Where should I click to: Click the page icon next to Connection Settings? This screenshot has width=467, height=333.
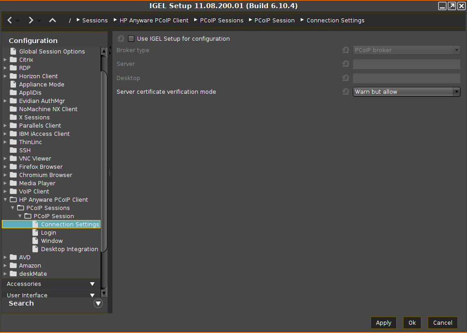tap(34, 224)
